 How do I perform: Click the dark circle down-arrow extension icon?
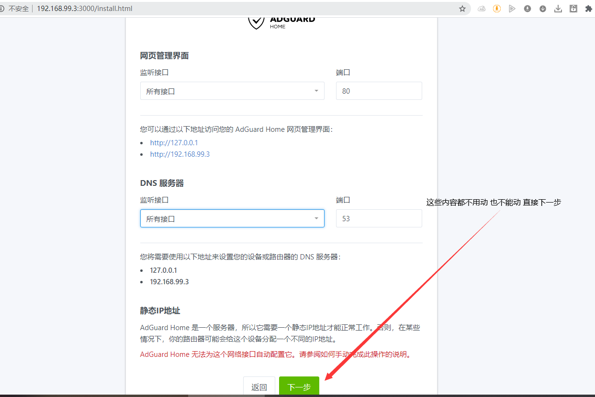pos(543,9)
